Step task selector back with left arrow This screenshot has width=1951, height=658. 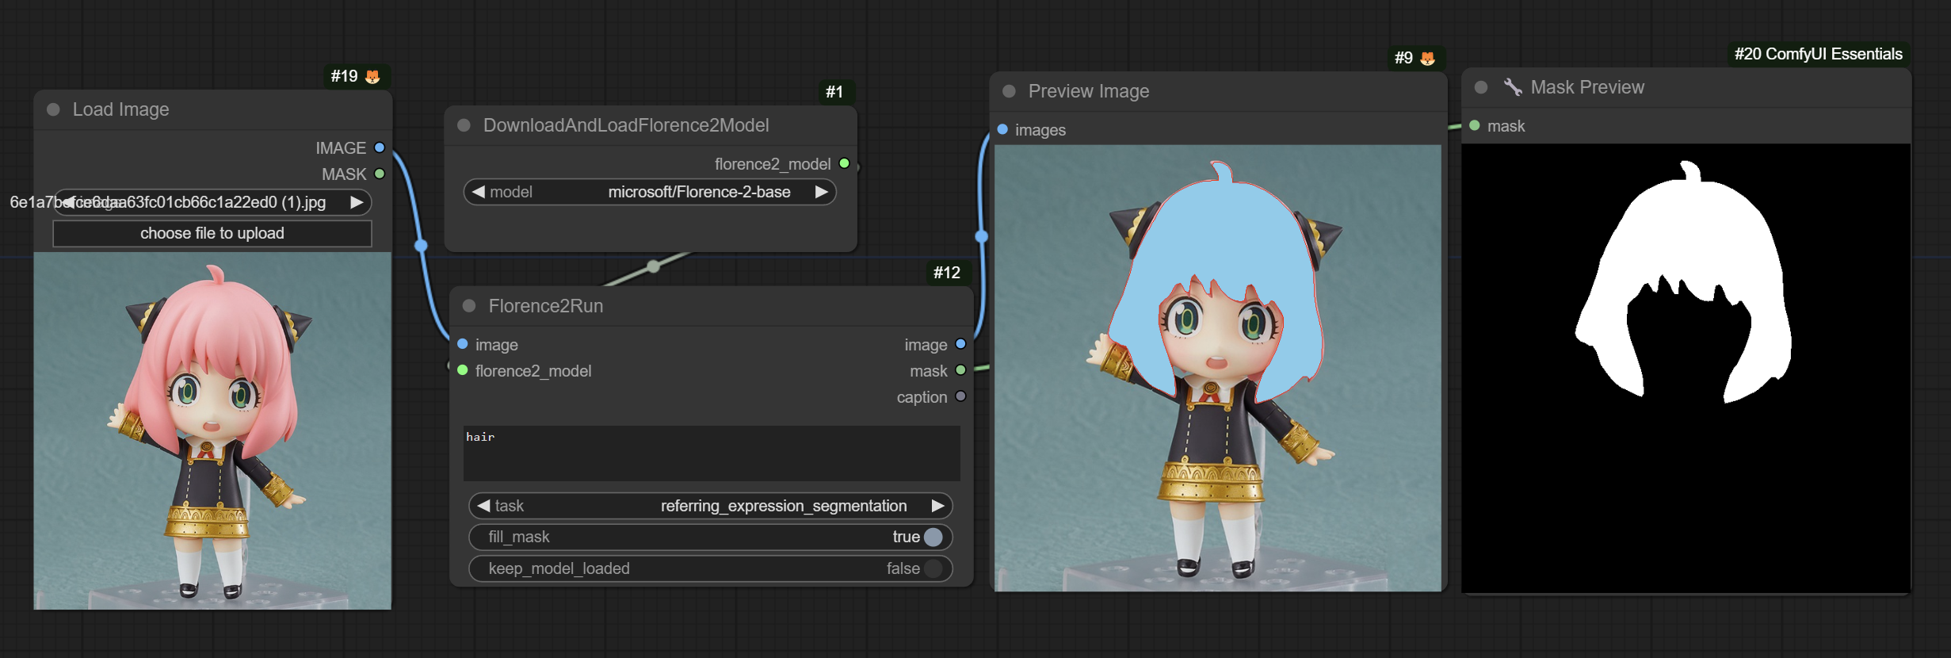(483, 506)
